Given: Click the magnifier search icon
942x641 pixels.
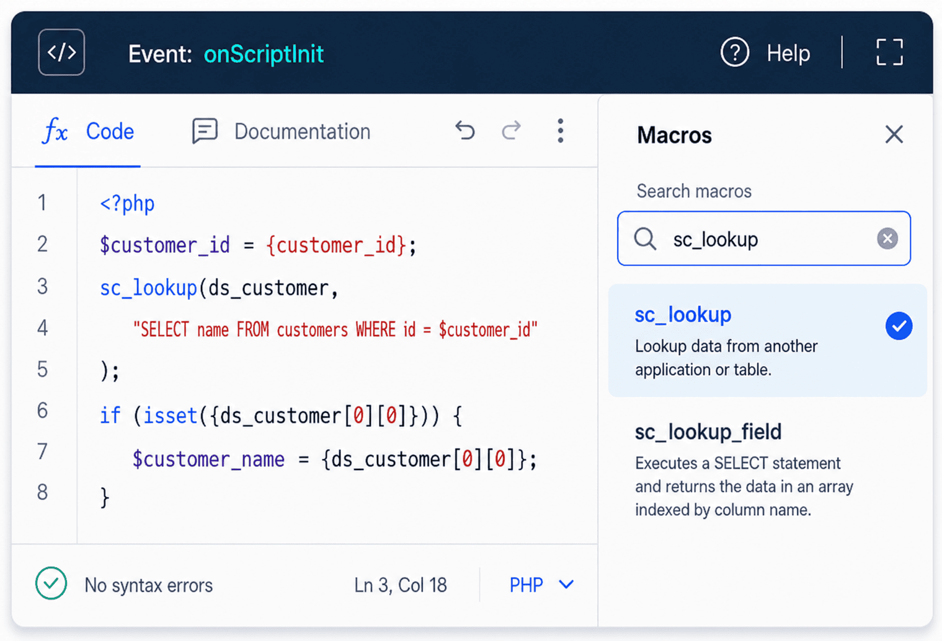Looking at the screenshot, I should pyautogui.click(x=646, y=238).
